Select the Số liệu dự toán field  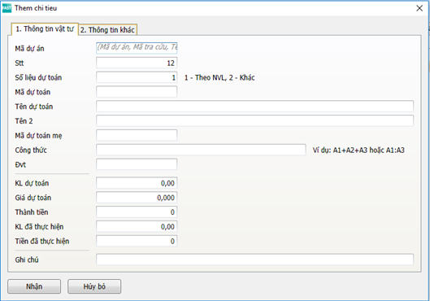coord(137,77)
